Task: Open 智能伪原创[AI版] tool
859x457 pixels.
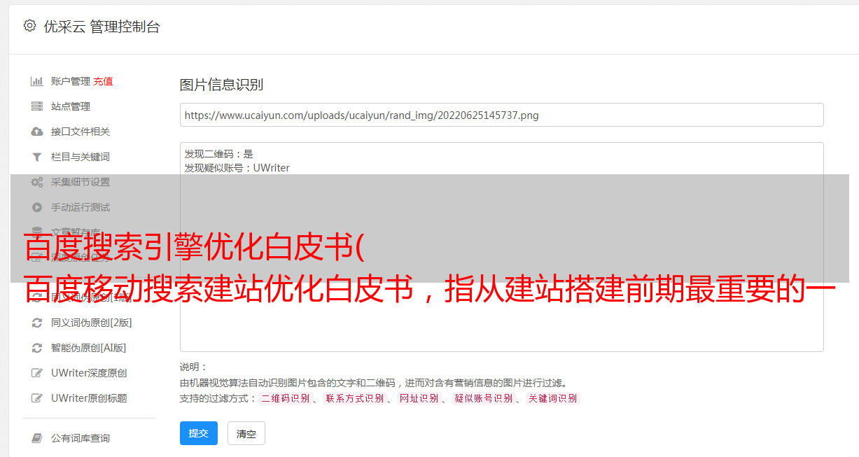Action: [89, 348]
